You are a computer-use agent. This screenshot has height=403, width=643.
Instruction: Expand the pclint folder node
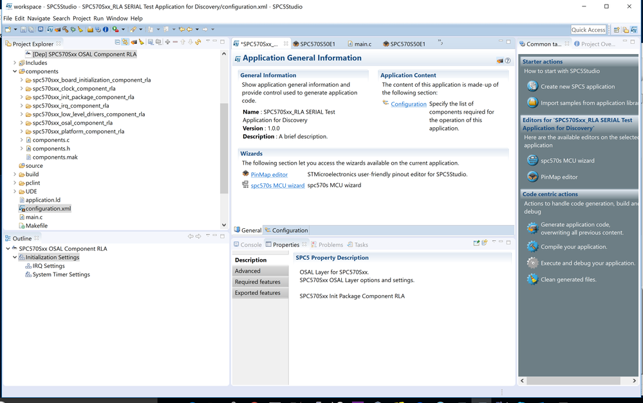15,183
